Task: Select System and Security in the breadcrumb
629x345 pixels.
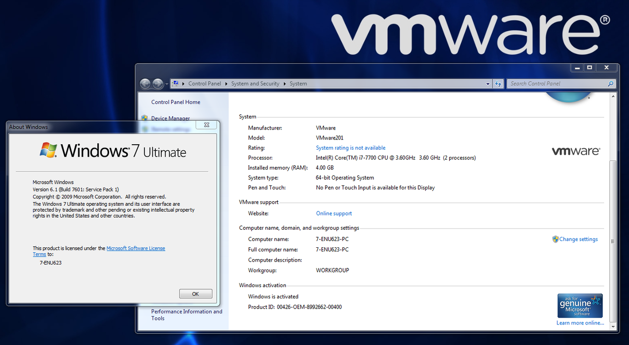Action: [x=255, y=83]
